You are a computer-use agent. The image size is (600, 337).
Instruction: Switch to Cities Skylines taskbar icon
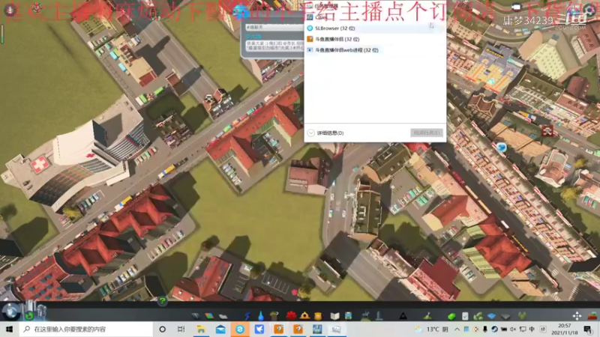point(317,329)
